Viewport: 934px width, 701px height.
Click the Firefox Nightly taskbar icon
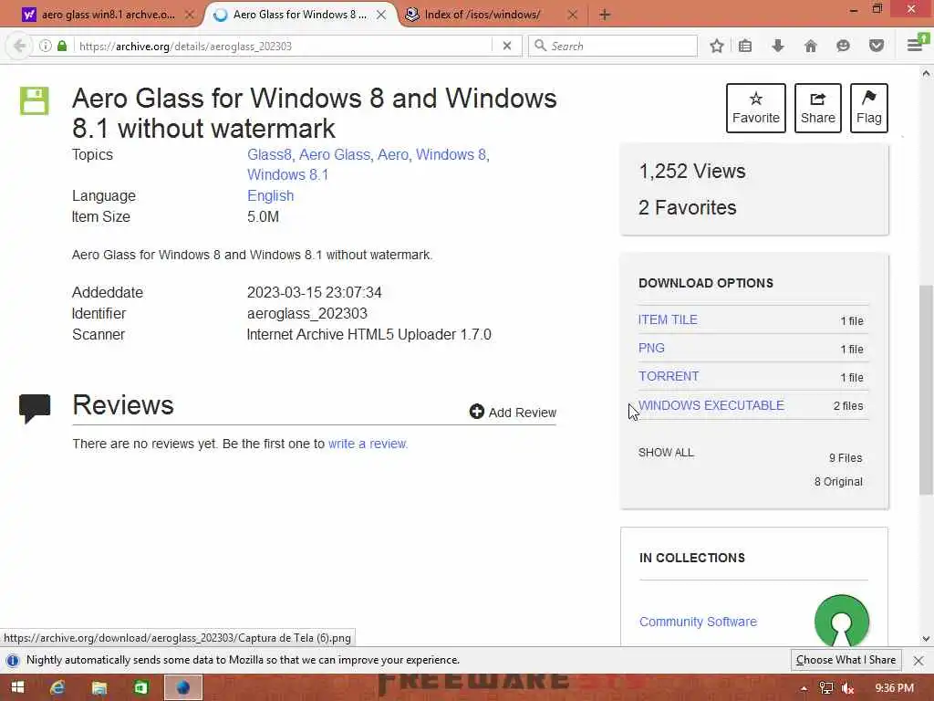point(182,687)
